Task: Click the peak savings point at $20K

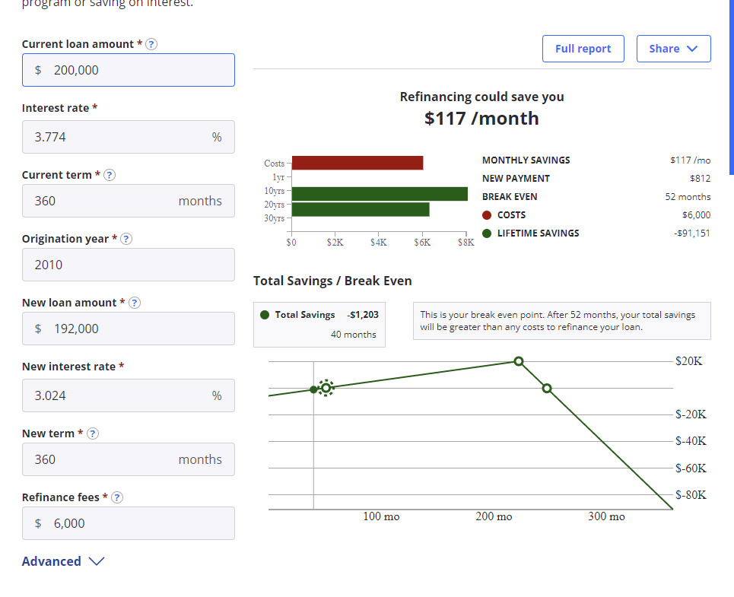Action: 519,361
